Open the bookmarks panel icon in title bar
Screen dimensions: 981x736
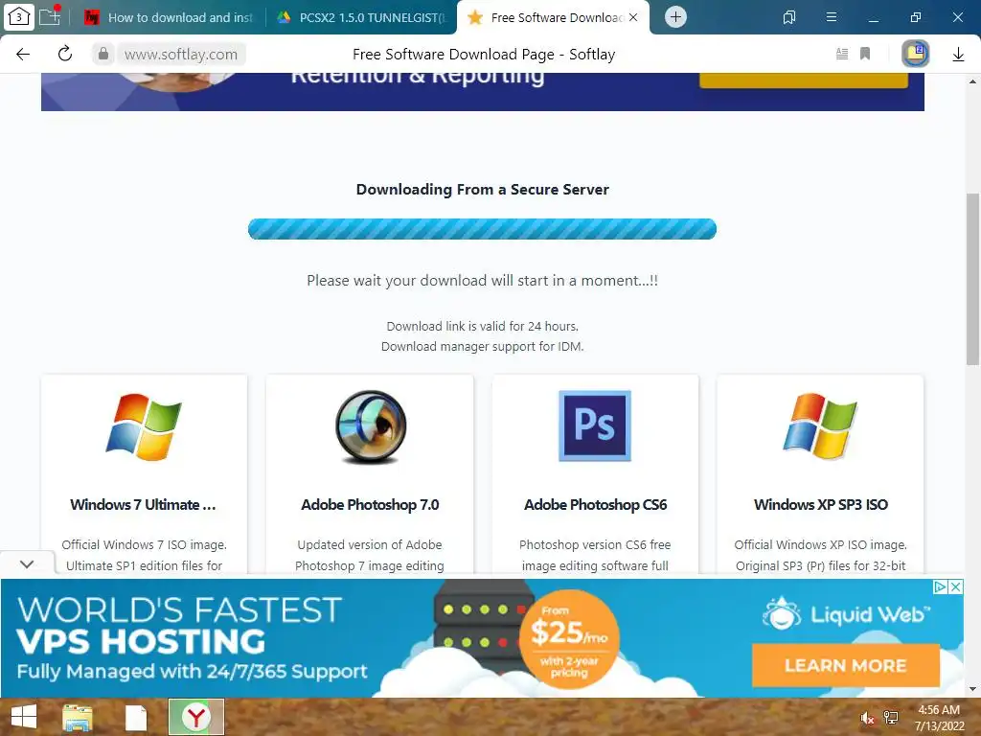tap(789, 17)
